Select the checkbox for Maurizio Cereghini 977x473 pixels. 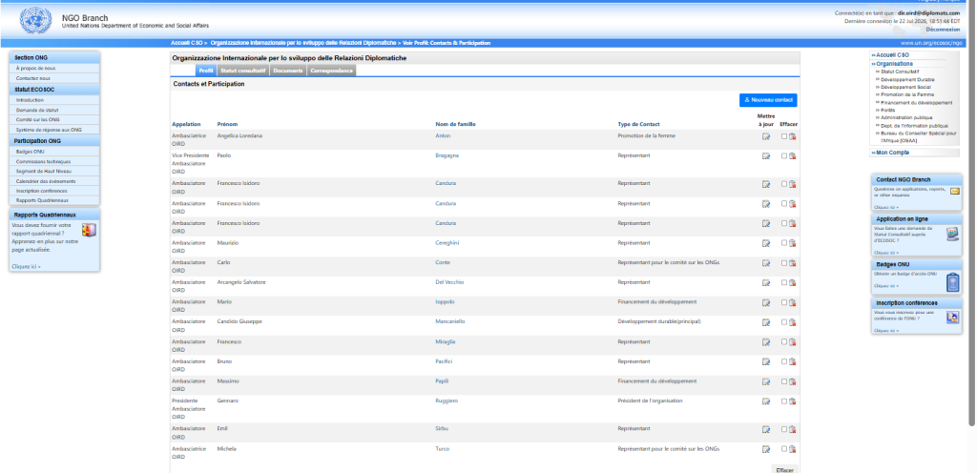click(x=784, y=243)
